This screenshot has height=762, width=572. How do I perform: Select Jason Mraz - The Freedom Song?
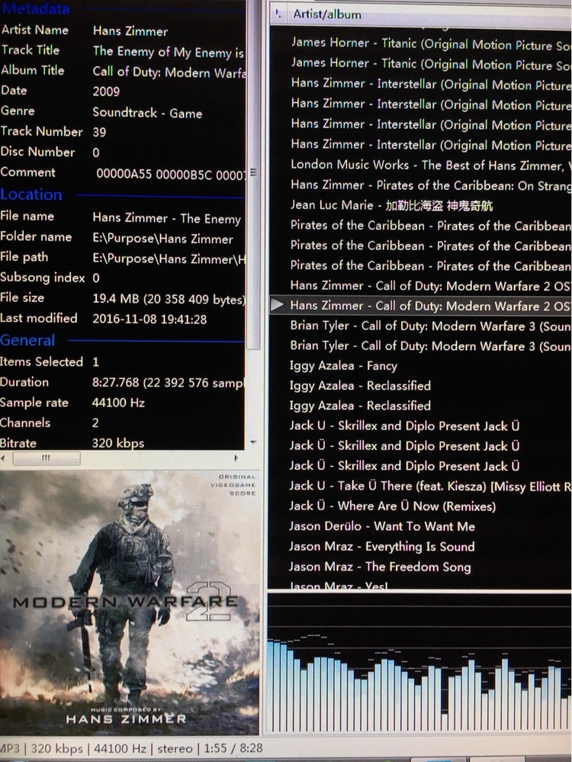click(x=420, y=567)
